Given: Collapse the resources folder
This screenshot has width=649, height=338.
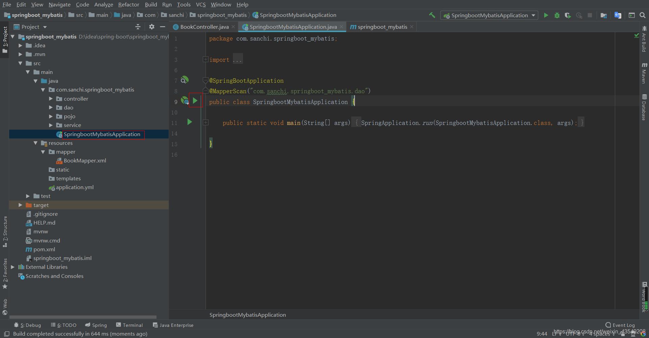Looking at the screenshot, I should click(35, 143).
